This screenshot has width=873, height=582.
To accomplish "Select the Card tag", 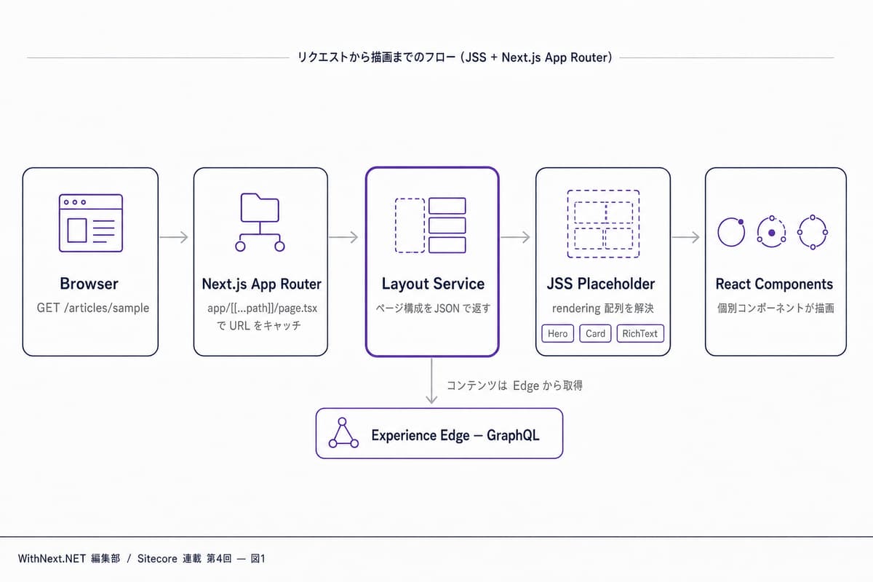I will [595, 334].
